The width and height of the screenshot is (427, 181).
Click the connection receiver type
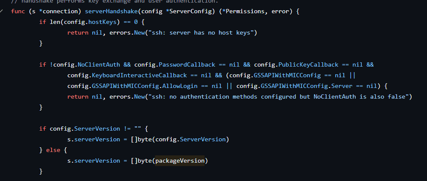pyautogui.click(x=60, y=12)
